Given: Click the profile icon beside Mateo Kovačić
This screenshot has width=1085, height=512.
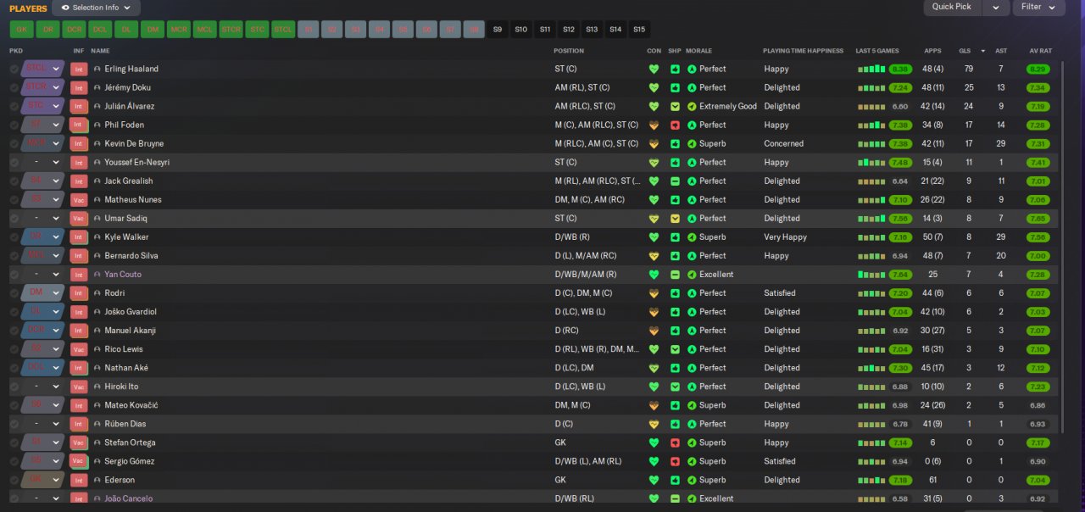Looking at the screenshot, I should point(97,405).
